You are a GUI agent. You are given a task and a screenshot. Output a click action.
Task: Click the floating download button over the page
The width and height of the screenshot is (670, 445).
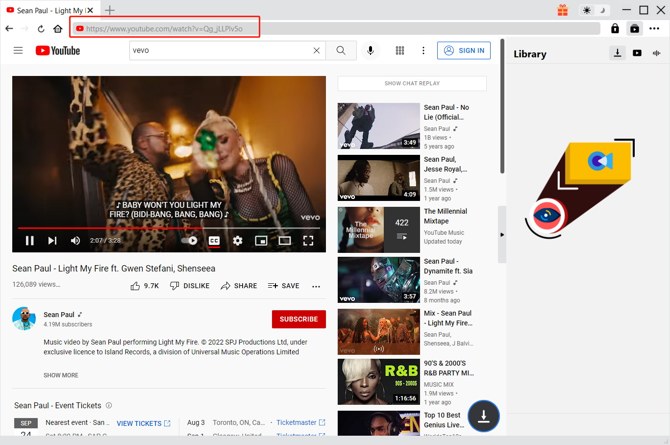pos(483,416)
